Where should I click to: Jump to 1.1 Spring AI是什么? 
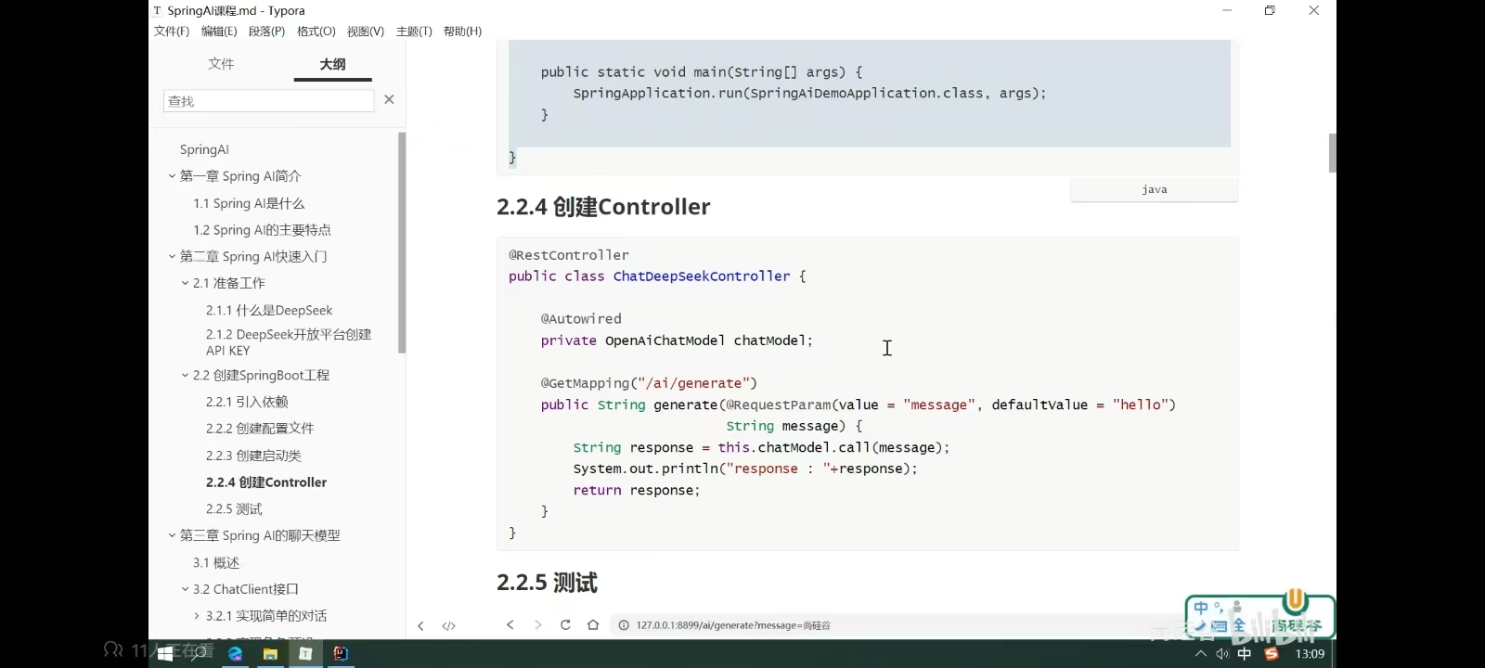point(249,203)
